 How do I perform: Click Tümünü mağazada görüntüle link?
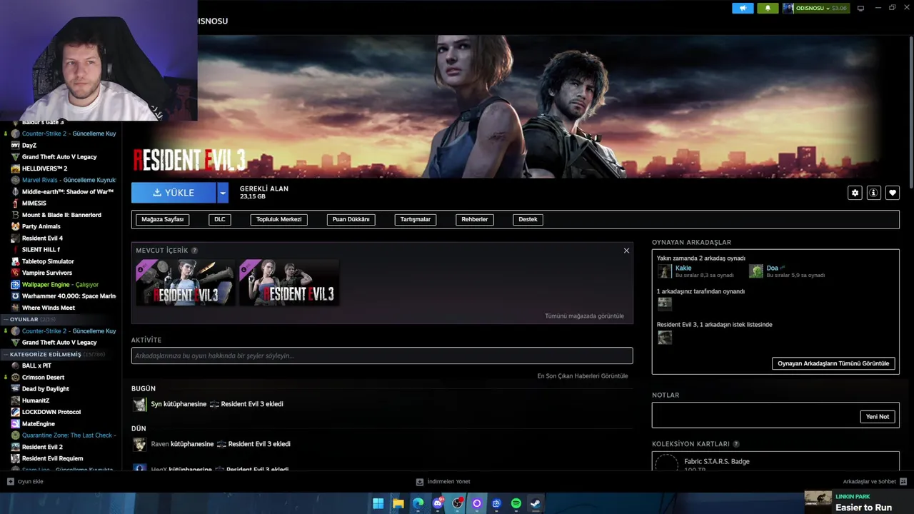pyautogui.click(x=584, y=316)
